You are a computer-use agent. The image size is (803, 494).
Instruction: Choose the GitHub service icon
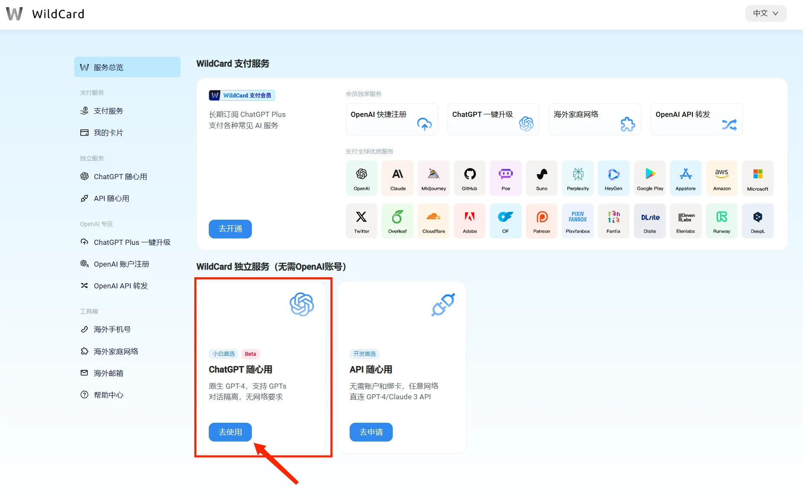tap(470, 178)
